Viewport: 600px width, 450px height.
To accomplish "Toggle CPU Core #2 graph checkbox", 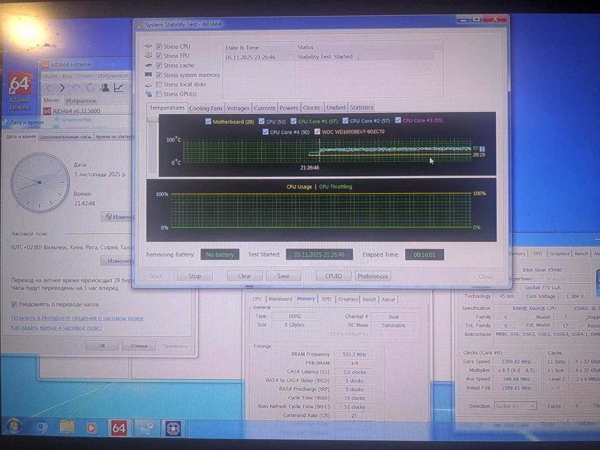I will [x=345, y=121].
